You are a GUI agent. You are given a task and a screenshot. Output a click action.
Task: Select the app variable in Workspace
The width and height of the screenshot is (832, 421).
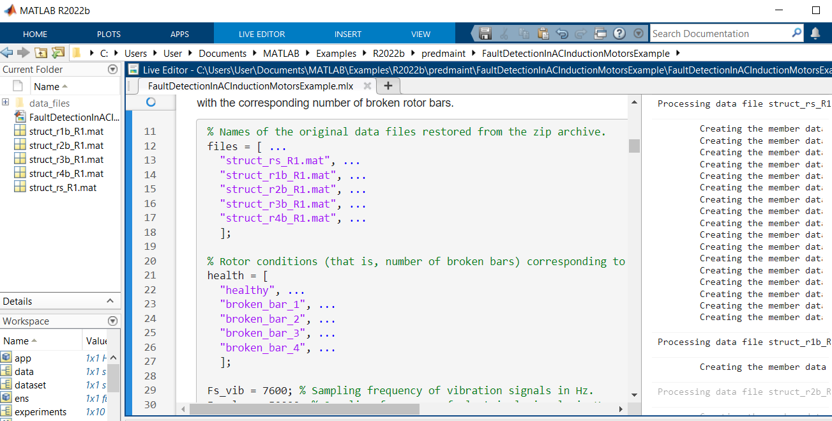(23, 358)
